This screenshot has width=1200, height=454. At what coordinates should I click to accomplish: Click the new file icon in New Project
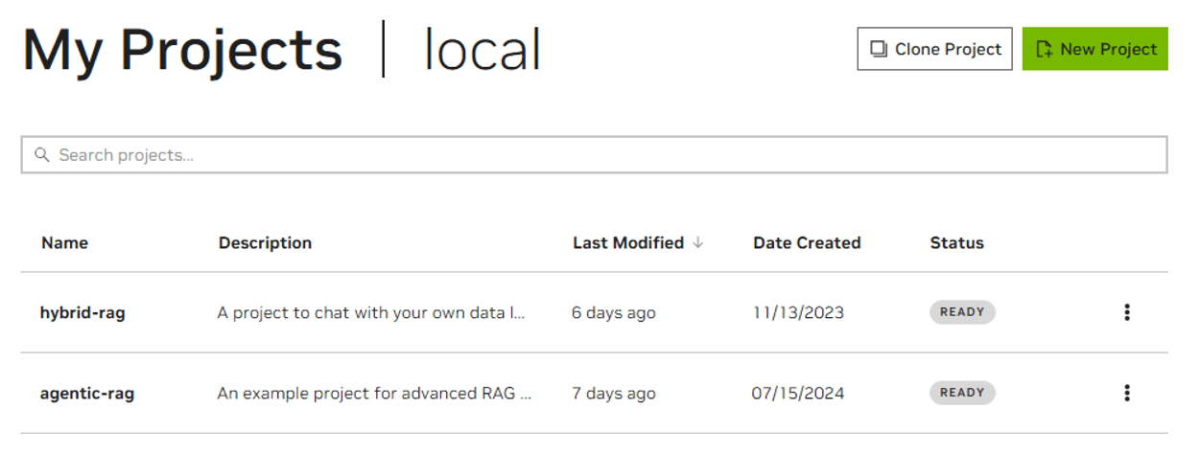point(1045,49)
